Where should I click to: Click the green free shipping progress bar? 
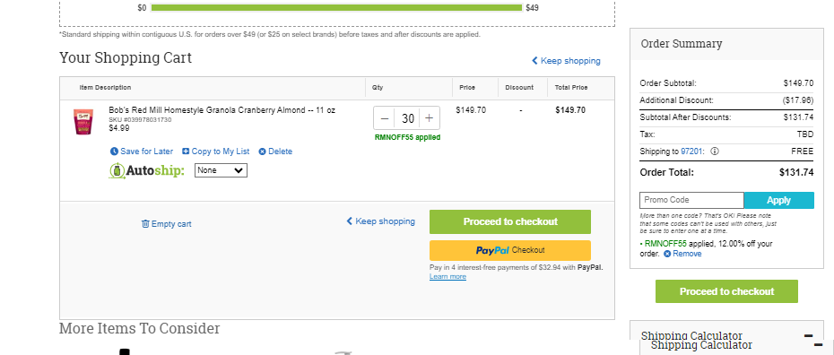[x=336, y=8]
